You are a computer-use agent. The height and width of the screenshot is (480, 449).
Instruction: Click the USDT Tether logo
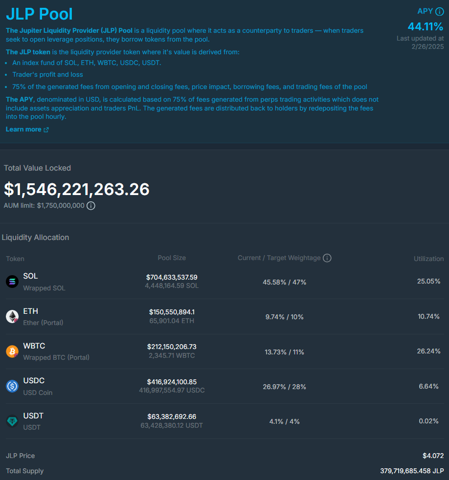point(12,421)
